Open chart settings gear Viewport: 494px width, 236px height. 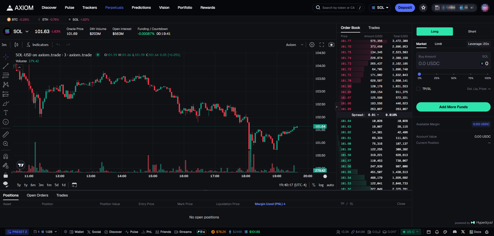point(312,45)
